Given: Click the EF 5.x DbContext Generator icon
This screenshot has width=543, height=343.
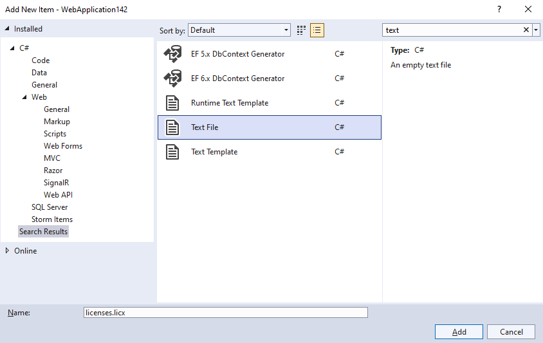Looking at the screenshot, I should click(173, 53).
